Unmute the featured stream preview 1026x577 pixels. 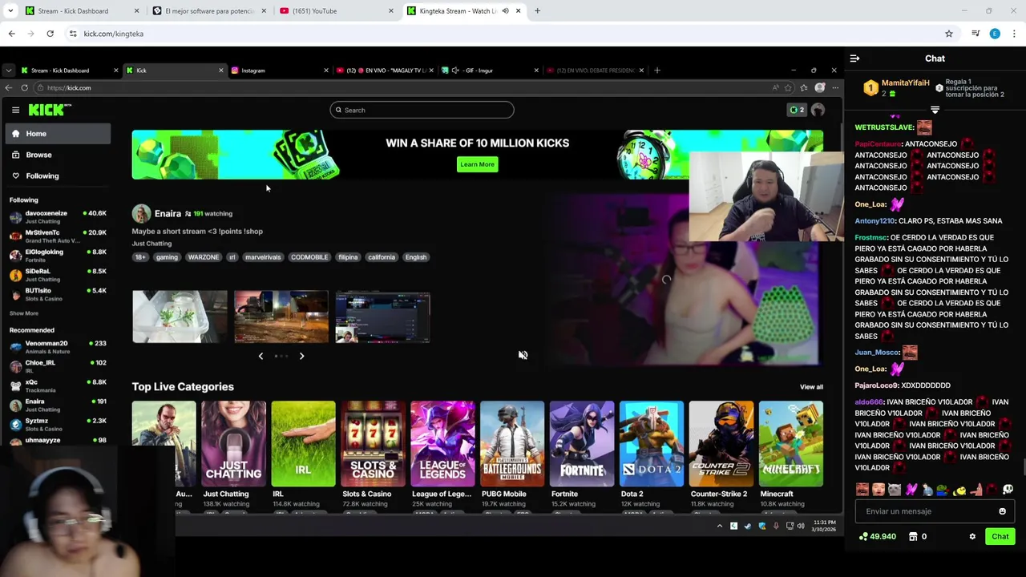523,355
